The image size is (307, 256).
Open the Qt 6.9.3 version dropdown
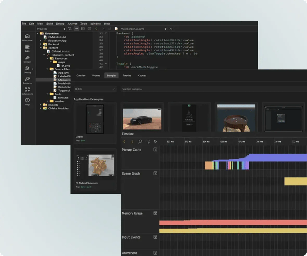[95, 88]
